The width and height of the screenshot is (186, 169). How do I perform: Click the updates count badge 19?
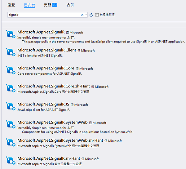click(55, 5)
